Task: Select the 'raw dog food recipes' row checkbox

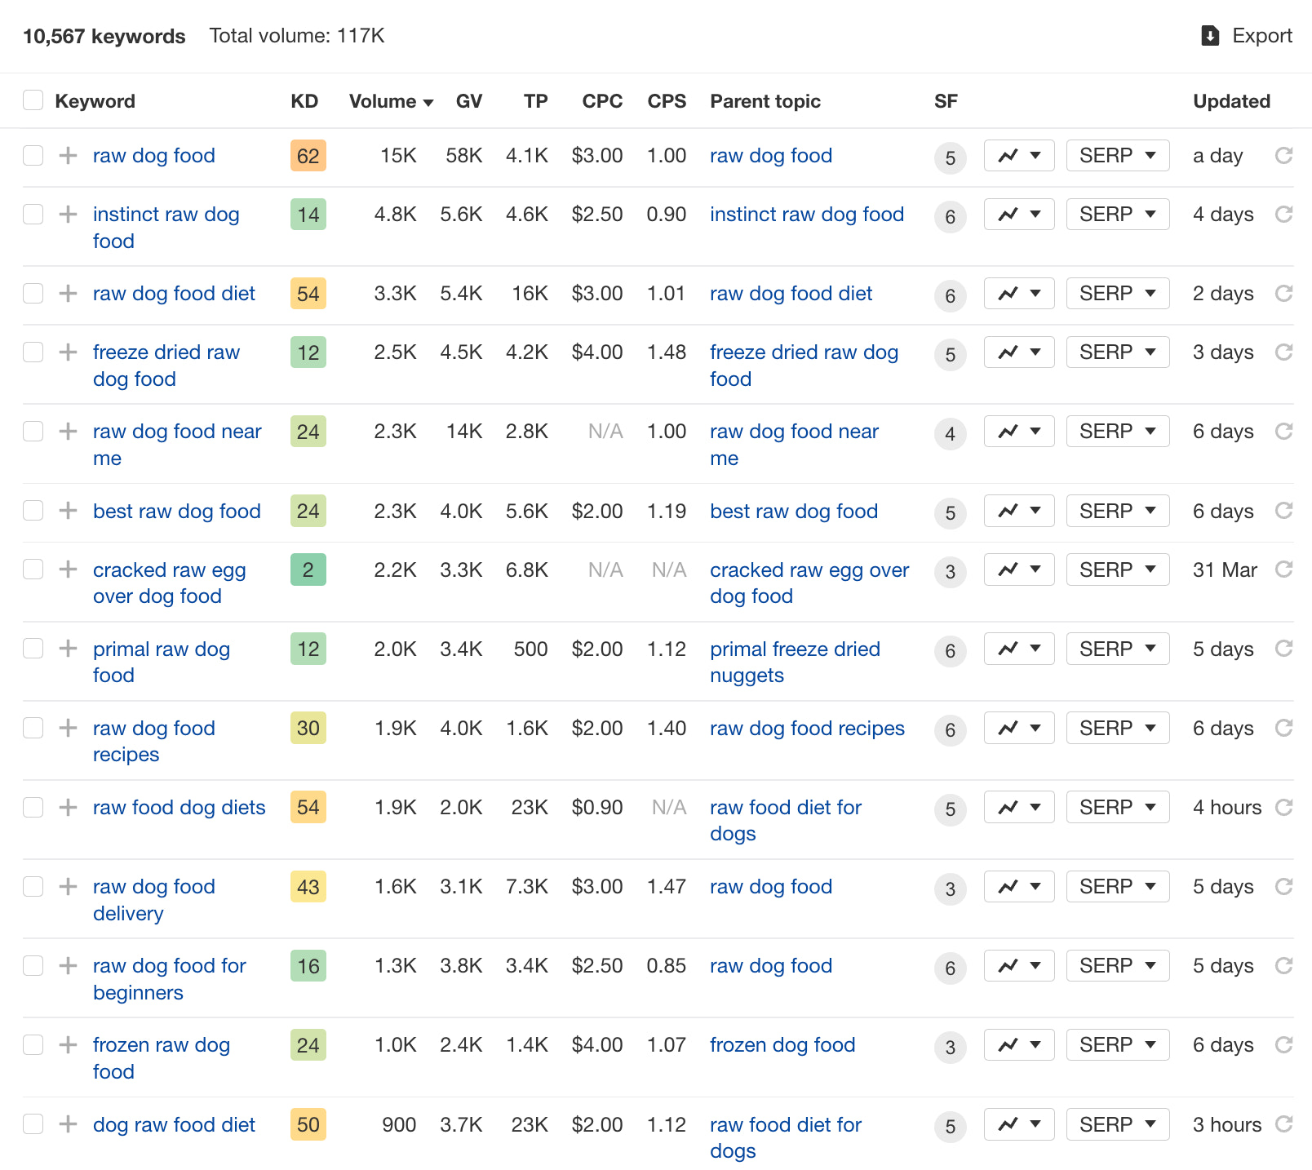Action: point(33,728)
